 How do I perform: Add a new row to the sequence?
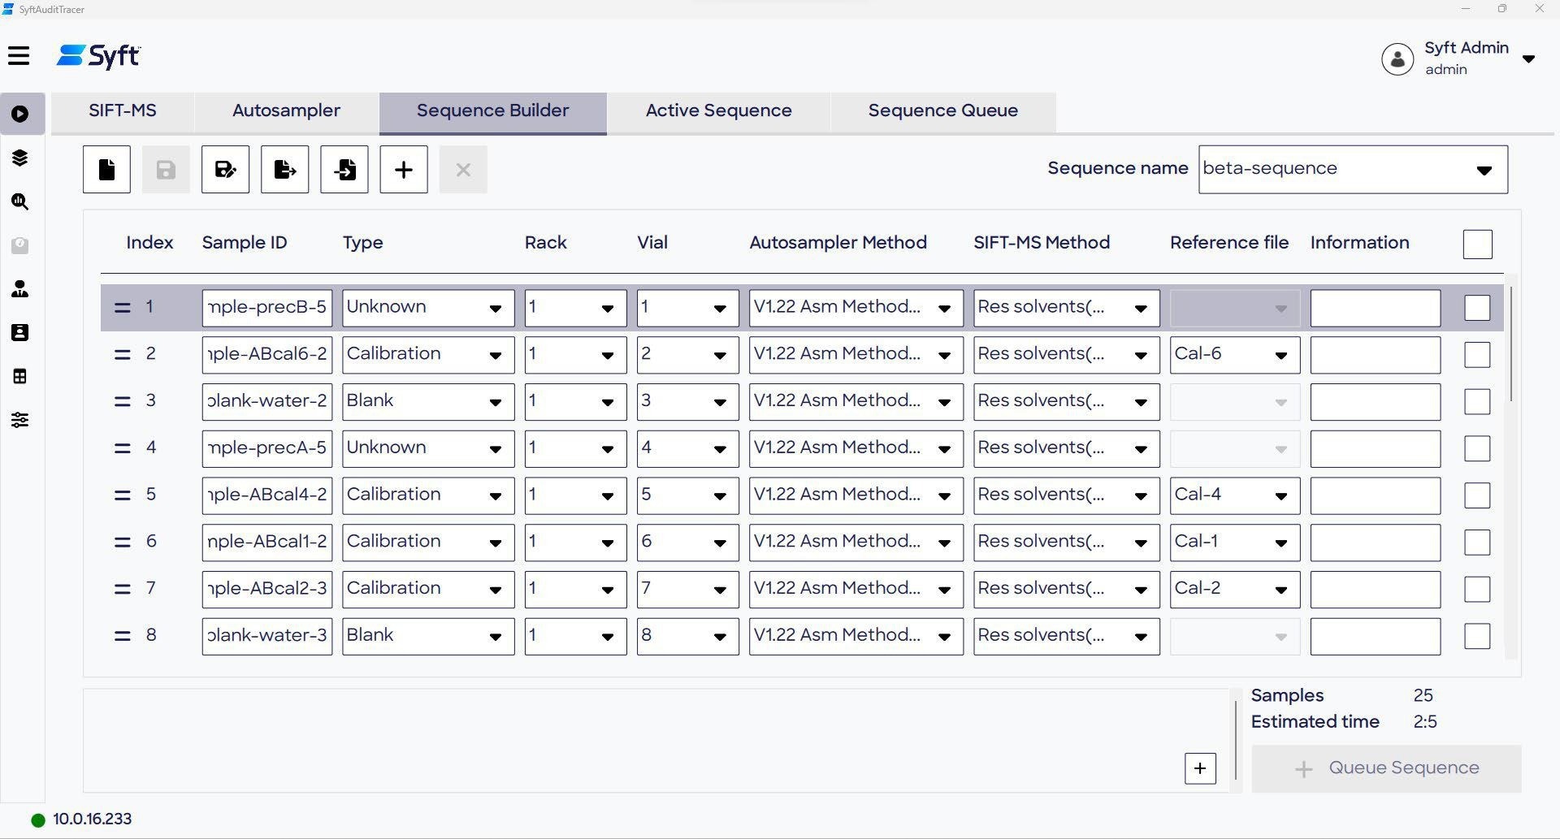coord(404,169)
